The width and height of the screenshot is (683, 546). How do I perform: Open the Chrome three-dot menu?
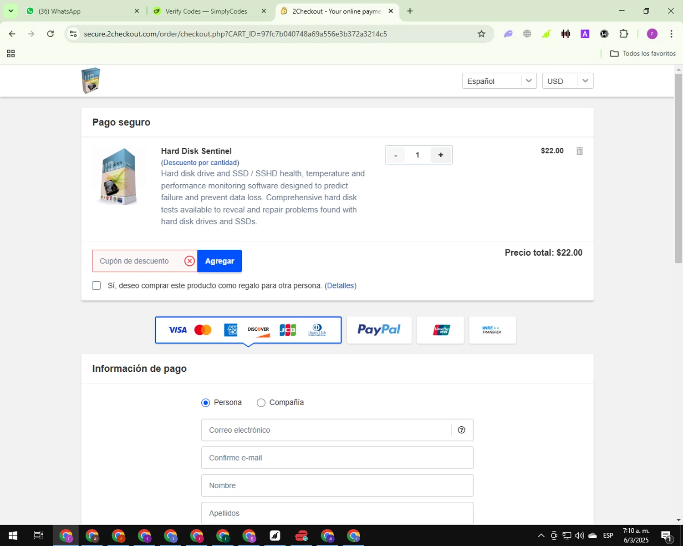click(x=671, y=34)
